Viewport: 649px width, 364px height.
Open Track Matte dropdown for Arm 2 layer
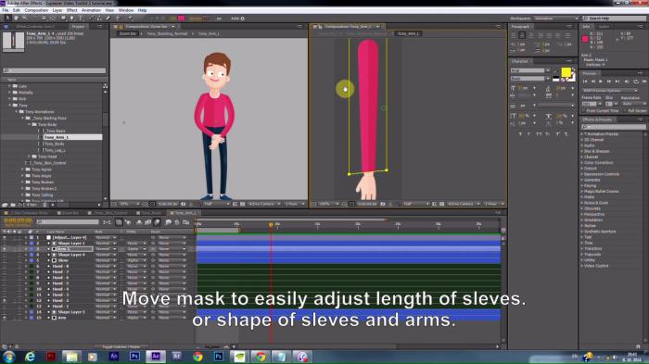[136, 249]
